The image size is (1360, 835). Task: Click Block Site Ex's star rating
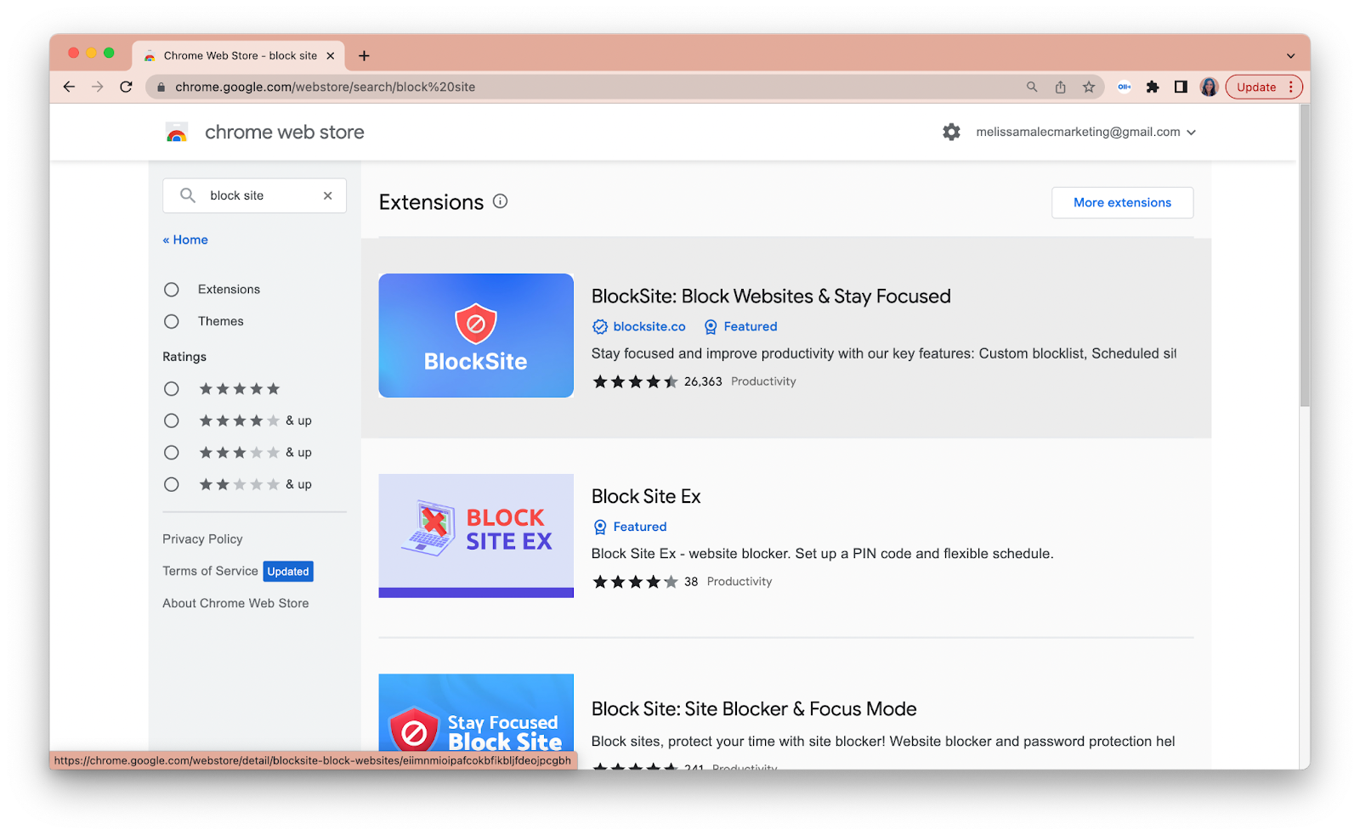point(635,582)
